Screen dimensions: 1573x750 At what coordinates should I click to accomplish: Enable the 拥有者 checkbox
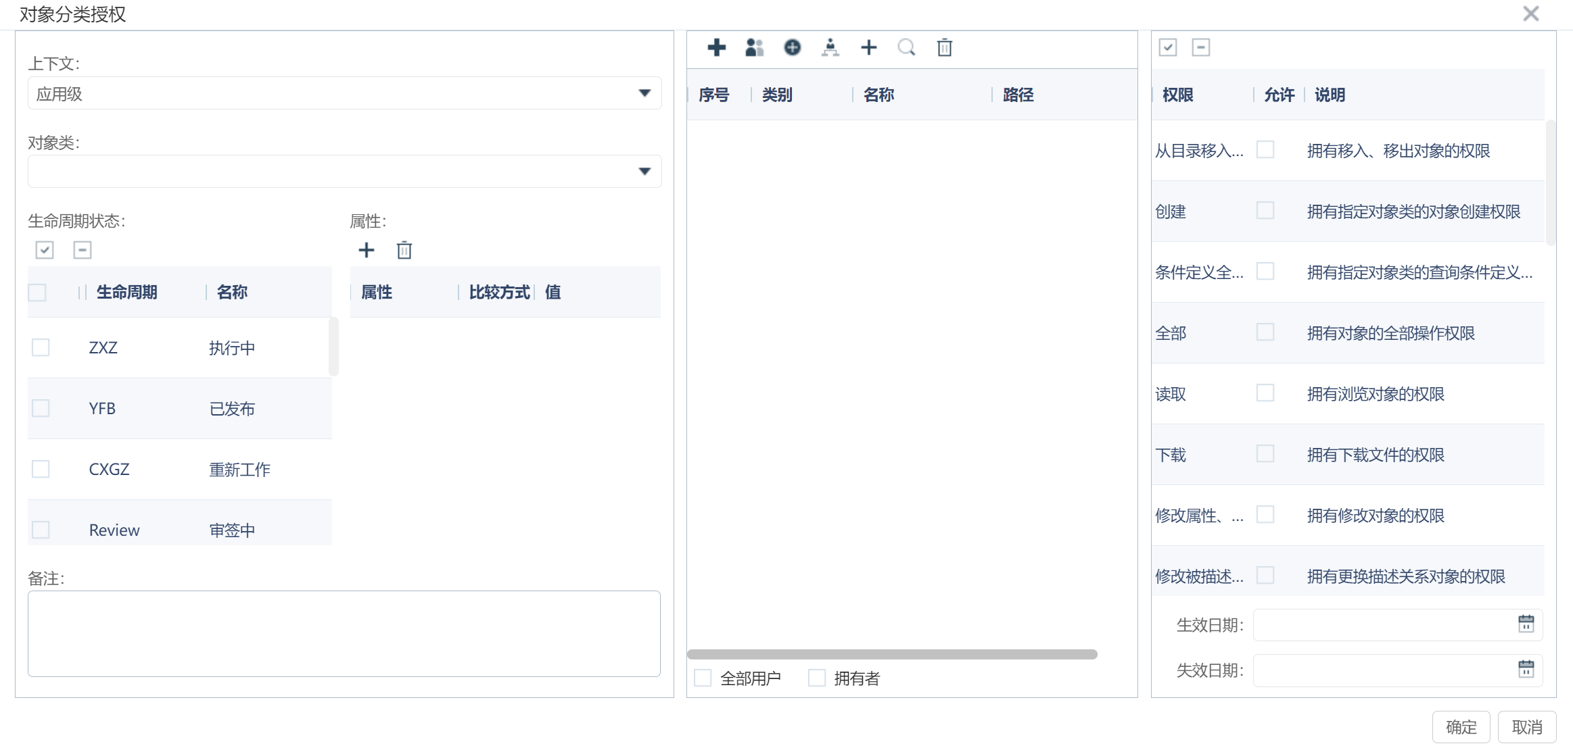pyautogui.click(x=817, y=678)
